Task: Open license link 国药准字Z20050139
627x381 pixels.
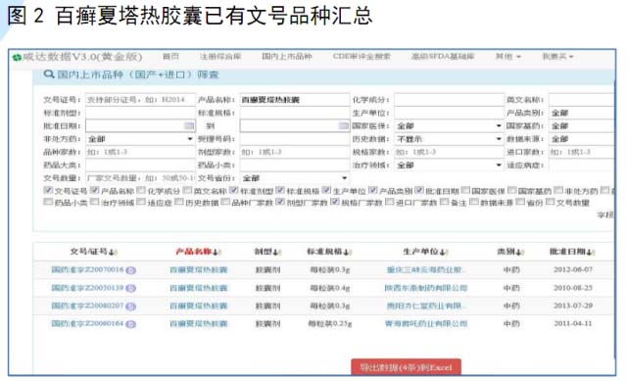Action: 87,288
